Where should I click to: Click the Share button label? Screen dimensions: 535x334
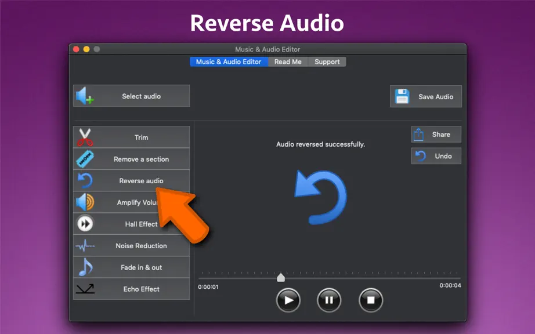(x=441, y=135)
